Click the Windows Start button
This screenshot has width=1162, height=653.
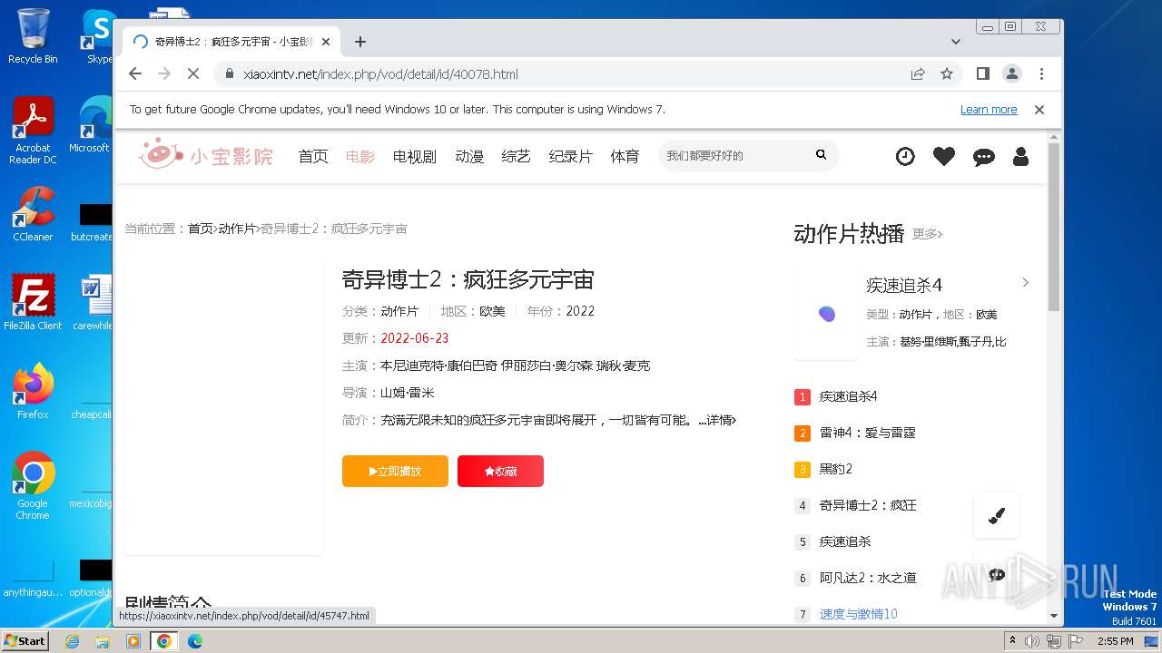pyautogui.click(x=25, y=640)
